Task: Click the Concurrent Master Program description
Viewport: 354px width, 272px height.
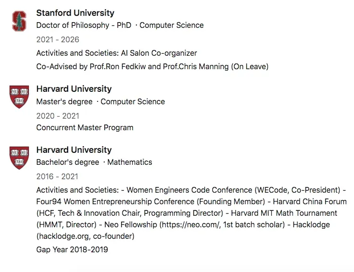Action: tap(85, 128)
